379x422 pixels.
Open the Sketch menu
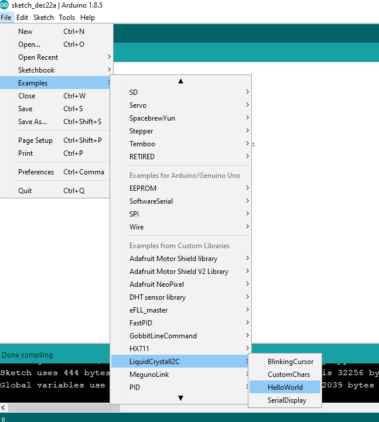point(43,18)
